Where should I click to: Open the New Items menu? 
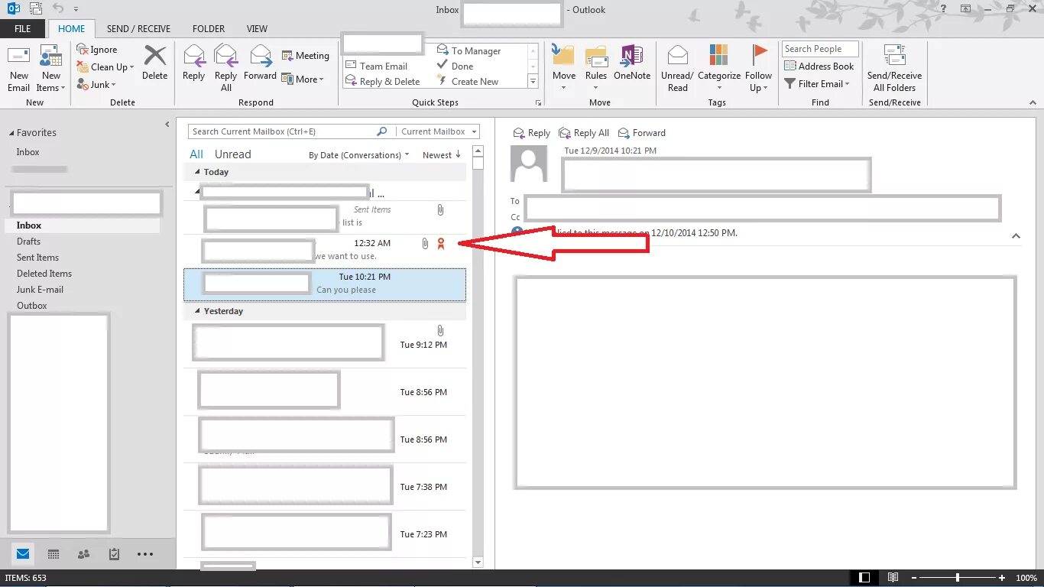tap(51, 69)
